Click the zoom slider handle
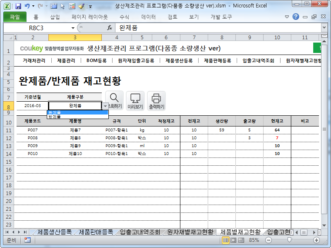This screenshot has width=331, height=248. (290, 240)
